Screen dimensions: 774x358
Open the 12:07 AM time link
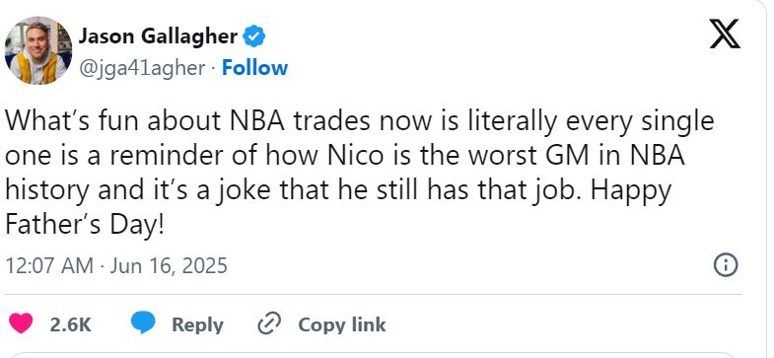point(49,265)
